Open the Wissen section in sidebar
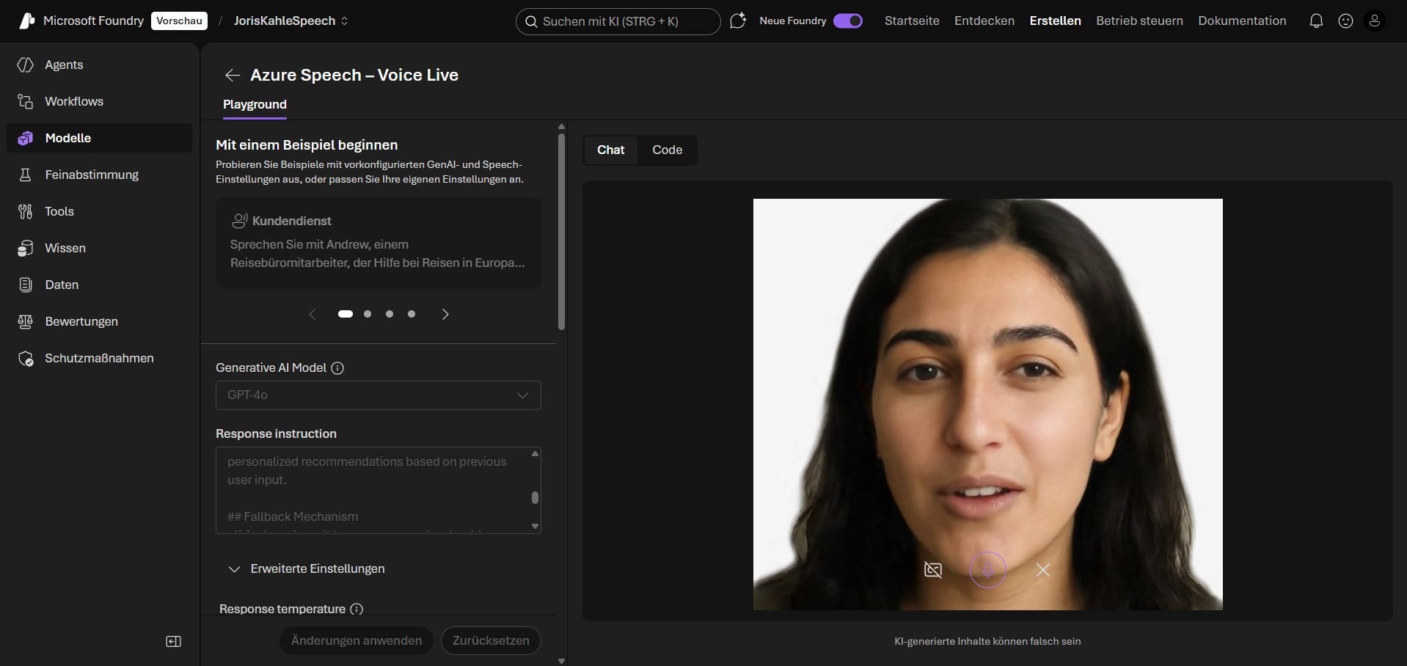Viewport: 1407px width, 666px height. [65, 248]
